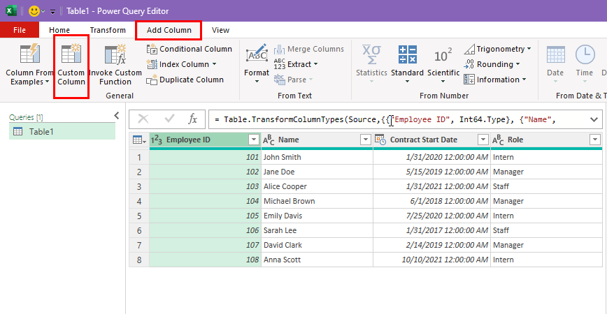
Task: Click the smiley feedback icon
Action: (x=34, y=11)
